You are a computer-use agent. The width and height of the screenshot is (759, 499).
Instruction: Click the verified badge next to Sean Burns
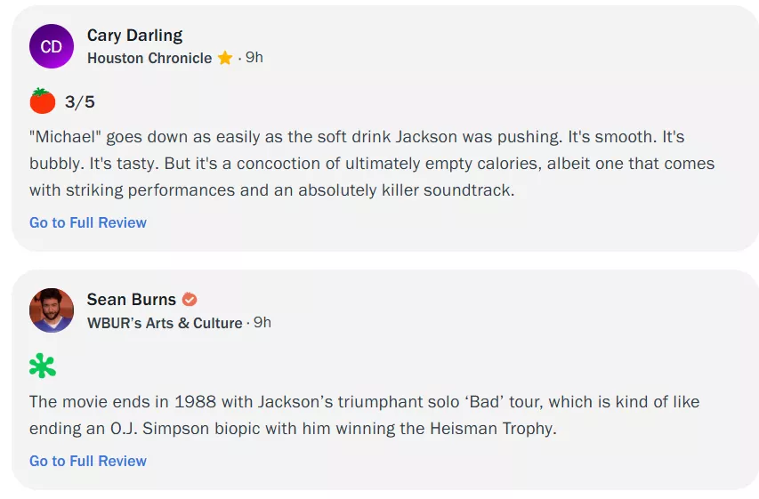(190, 300)
